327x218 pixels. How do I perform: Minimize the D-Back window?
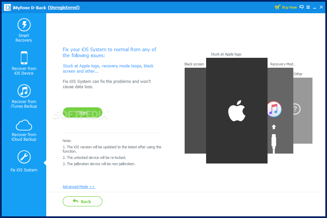tap(314, 8)
